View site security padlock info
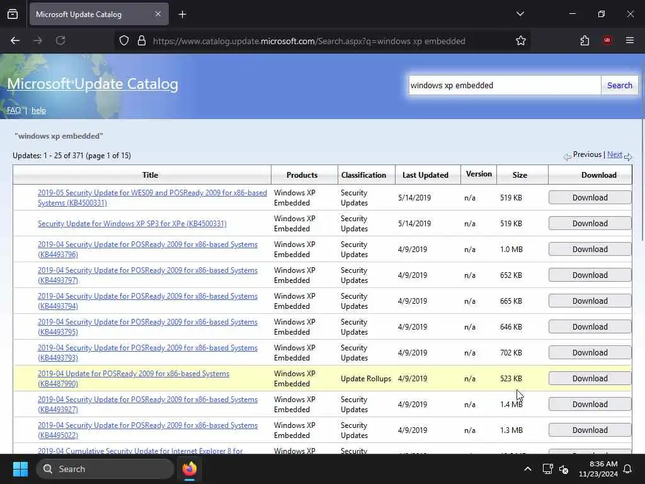 [142, 41]
